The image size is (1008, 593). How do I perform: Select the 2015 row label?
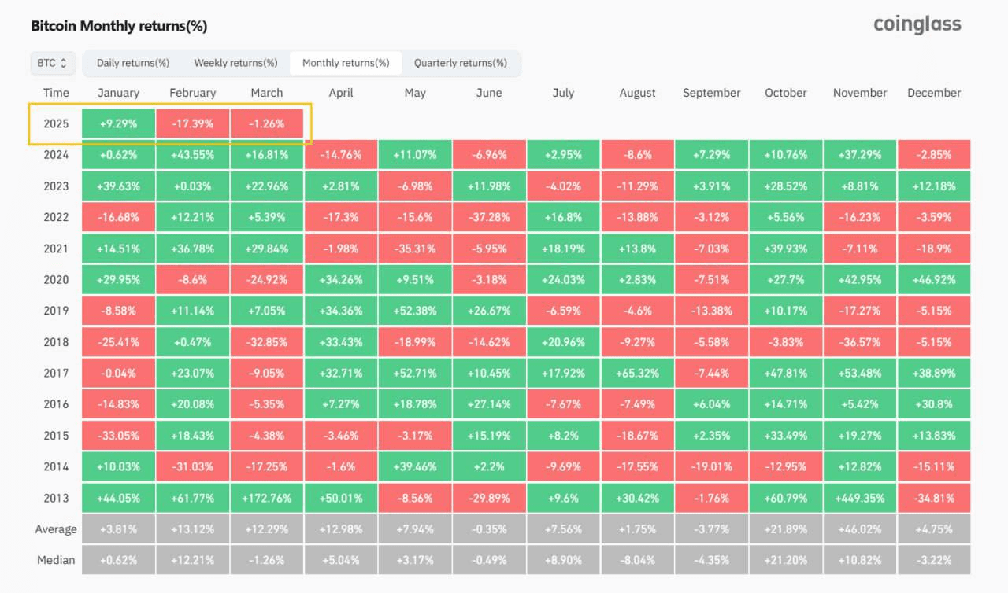tap(56, 436)
